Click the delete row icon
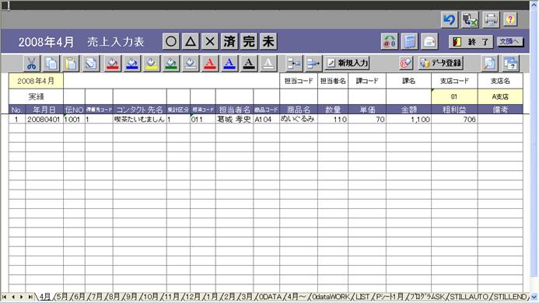Viewport: 539px width, 303px height. [313, 64]
